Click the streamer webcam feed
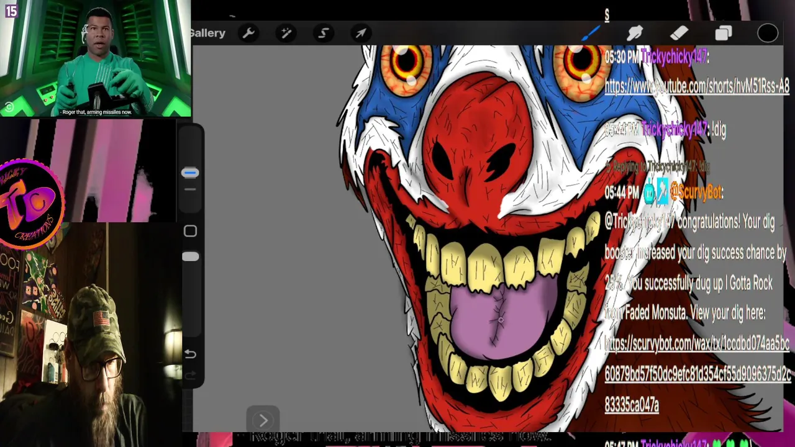The height and width of the screenshot is (447, 795). coord(91,335)
